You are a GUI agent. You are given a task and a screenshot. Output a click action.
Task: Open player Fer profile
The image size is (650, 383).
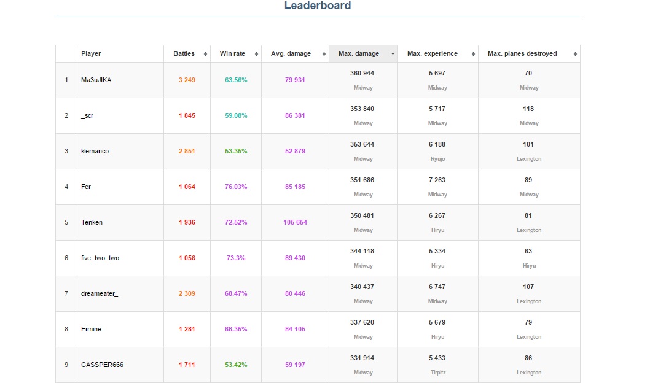[86, 187]
